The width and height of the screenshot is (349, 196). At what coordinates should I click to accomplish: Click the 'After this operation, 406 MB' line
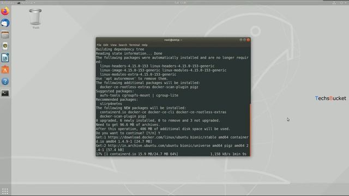pos(163,129)
